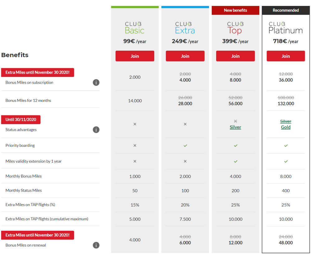
Task: Click Extra's 100 monthly status miles
Action: [185, 191]
